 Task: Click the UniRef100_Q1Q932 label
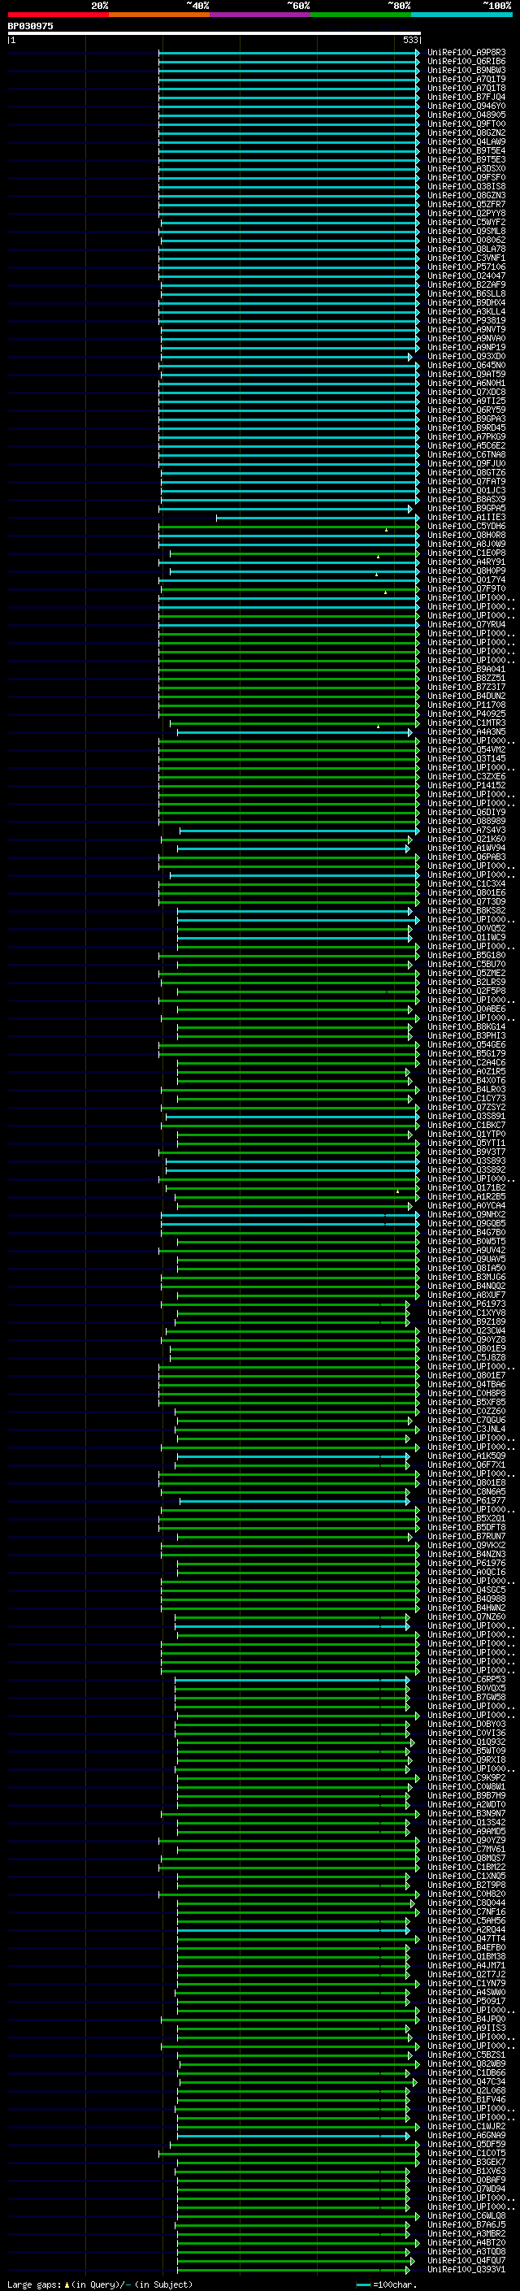(466, 1742)
